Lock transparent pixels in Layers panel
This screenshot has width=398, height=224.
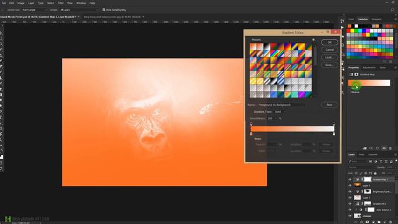point(356,173)
